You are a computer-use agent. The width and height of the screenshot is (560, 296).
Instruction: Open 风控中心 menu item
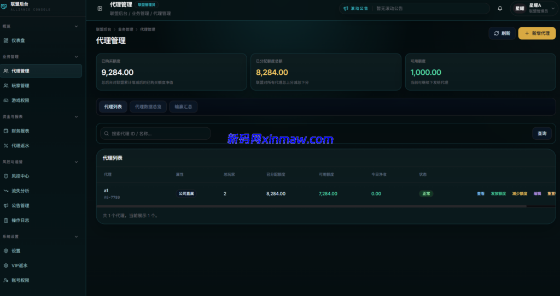click(x=41, y=176)
